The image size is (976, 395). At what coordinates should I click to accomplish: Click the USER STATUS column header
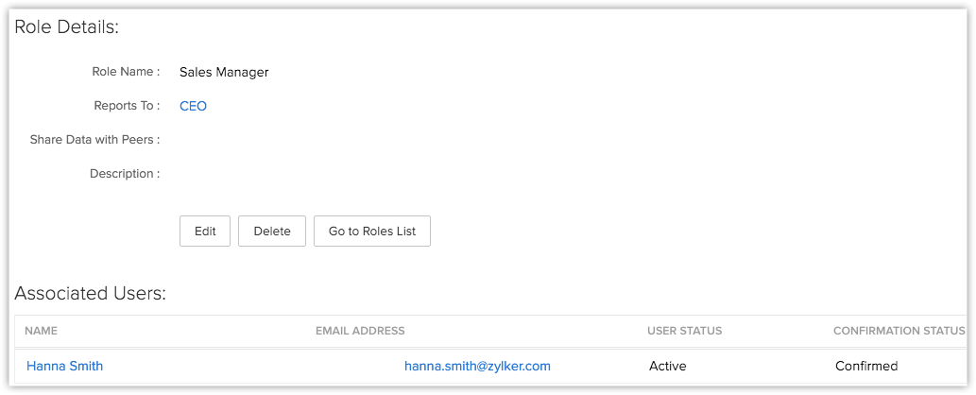(684, 331)
